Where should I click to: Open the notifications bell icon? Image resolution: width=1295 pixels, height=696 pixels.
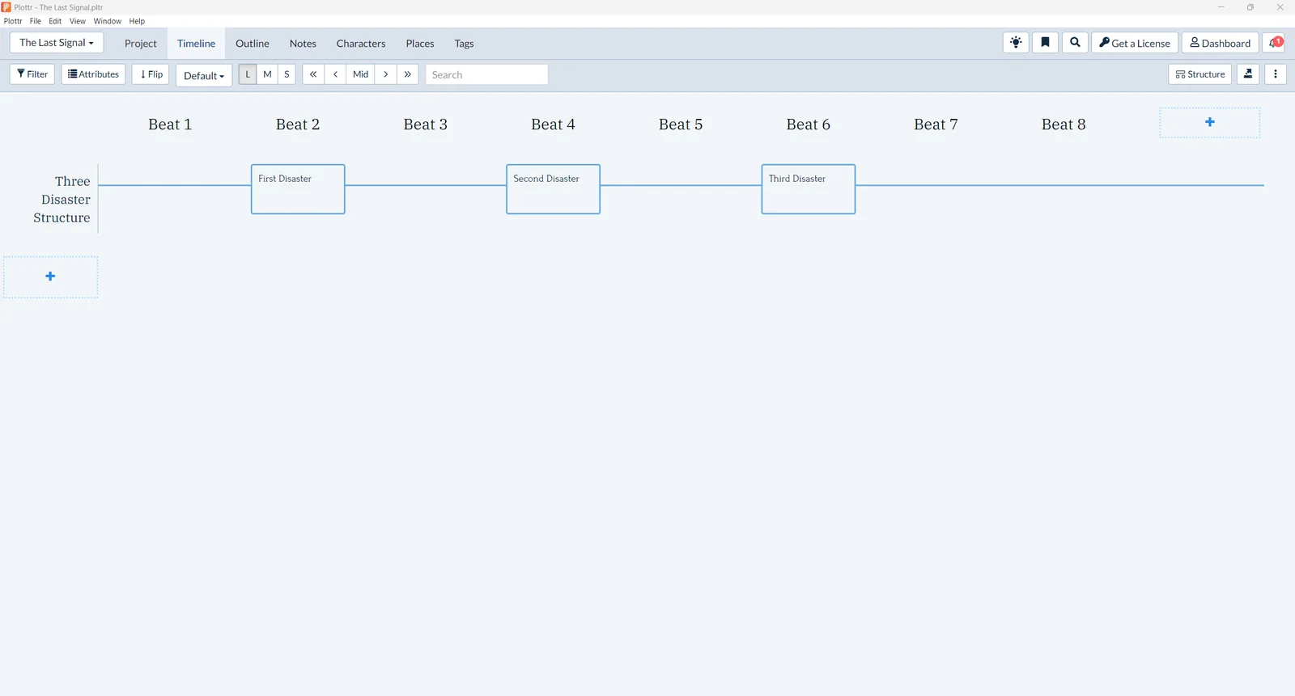1274,43
